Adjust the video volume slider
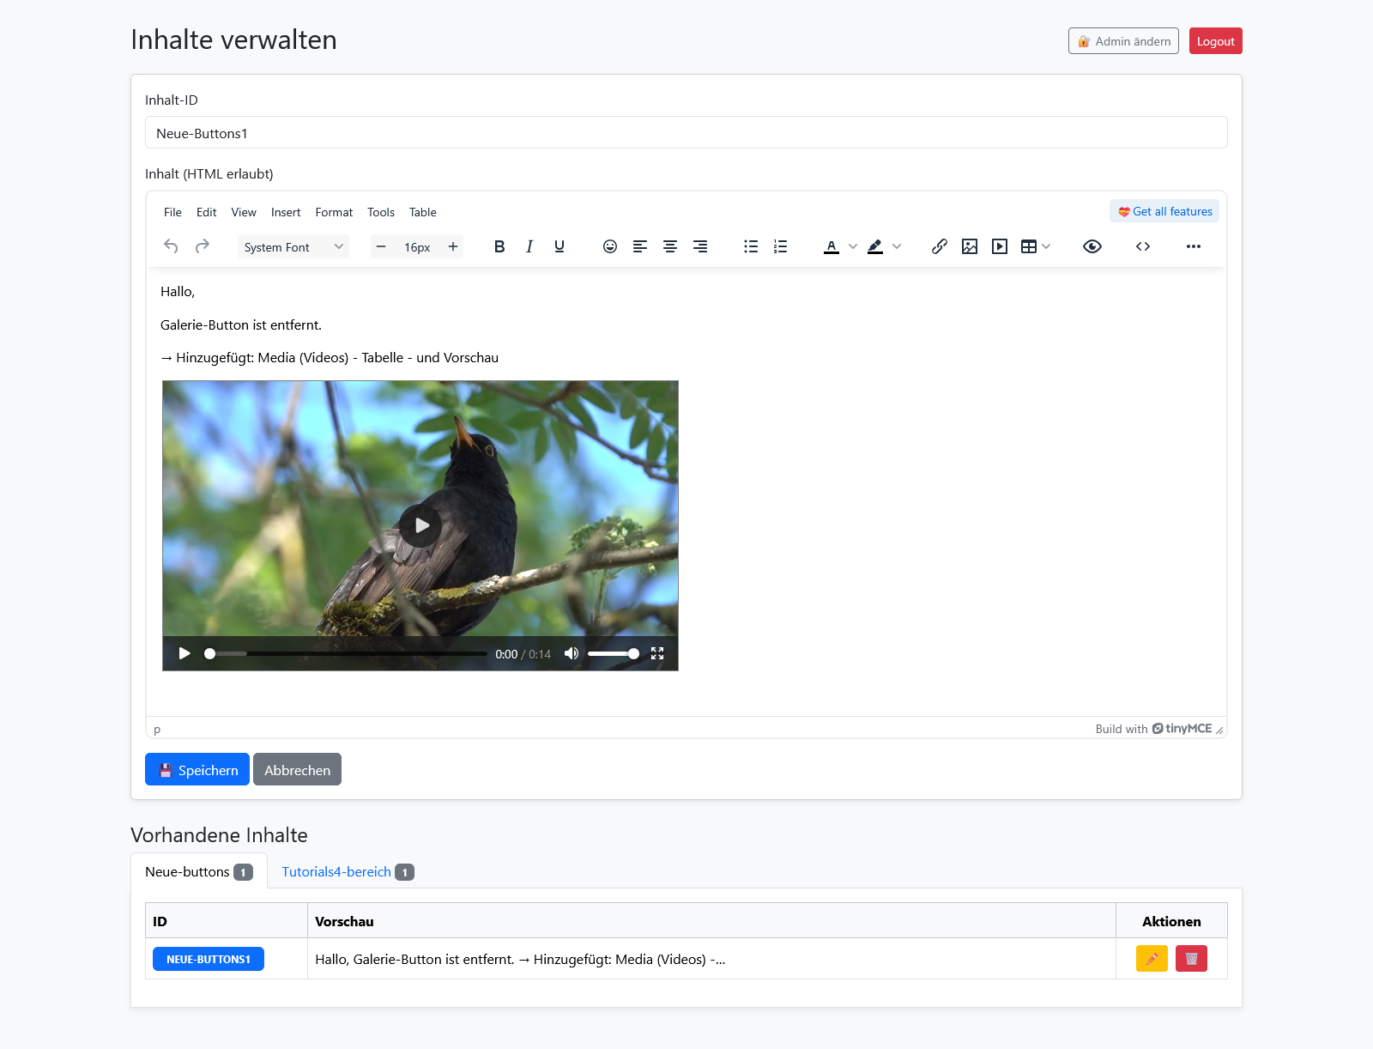Screen dimensions: 1373x1049 coord(613,654)
